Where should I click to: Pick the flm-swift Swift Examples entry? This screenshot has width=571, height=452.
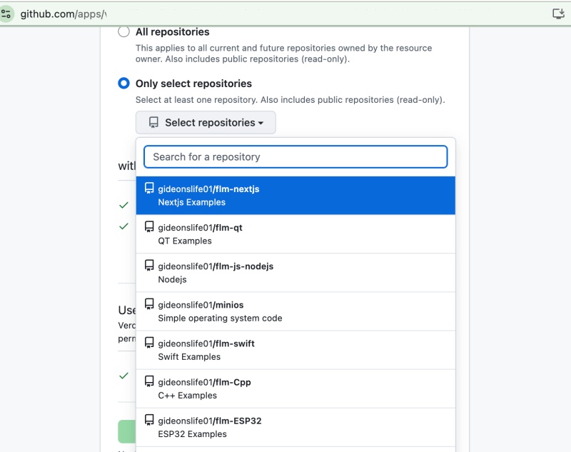[x=295, y=350]
